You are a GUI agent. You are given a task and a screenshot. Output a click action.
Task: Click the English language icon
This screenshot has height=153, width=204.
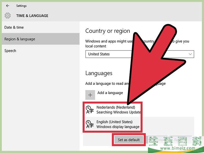[x=90, y=124]
